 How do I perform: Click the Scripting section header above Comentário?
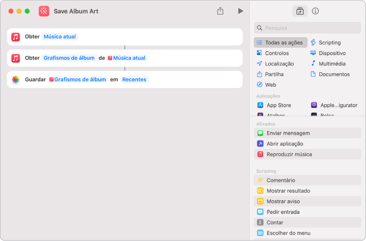266,171
